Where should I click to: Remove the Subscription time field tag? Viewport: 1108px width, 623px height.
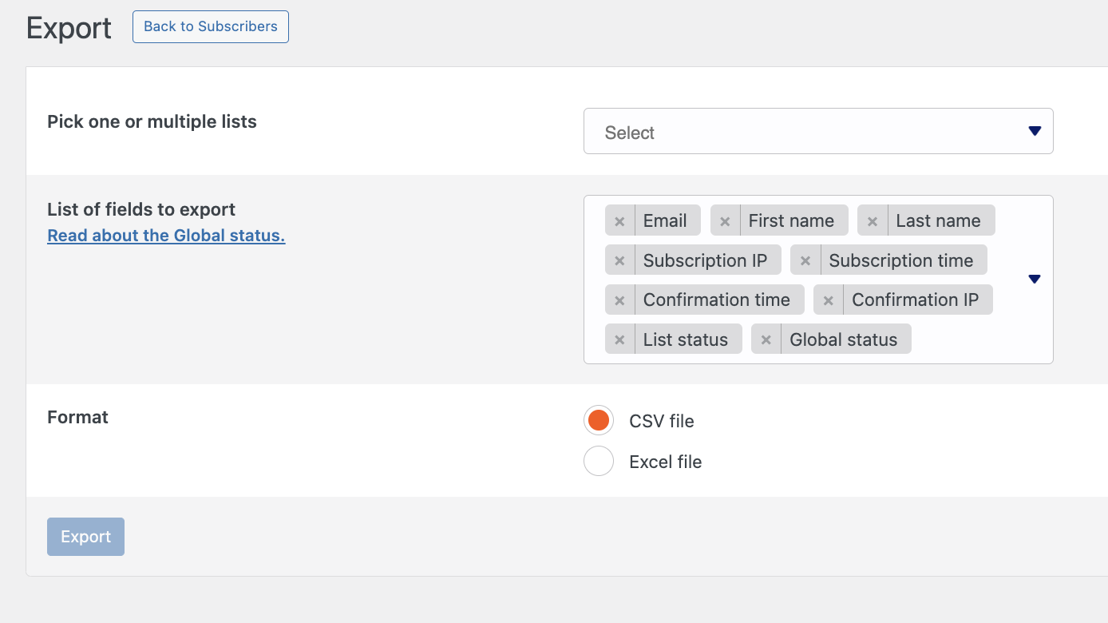click(805, 260)
